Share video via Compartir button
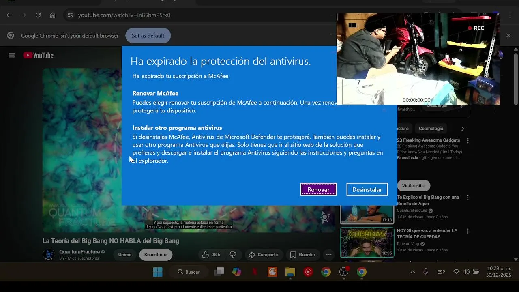519x292 pixels. coord(263,255)
